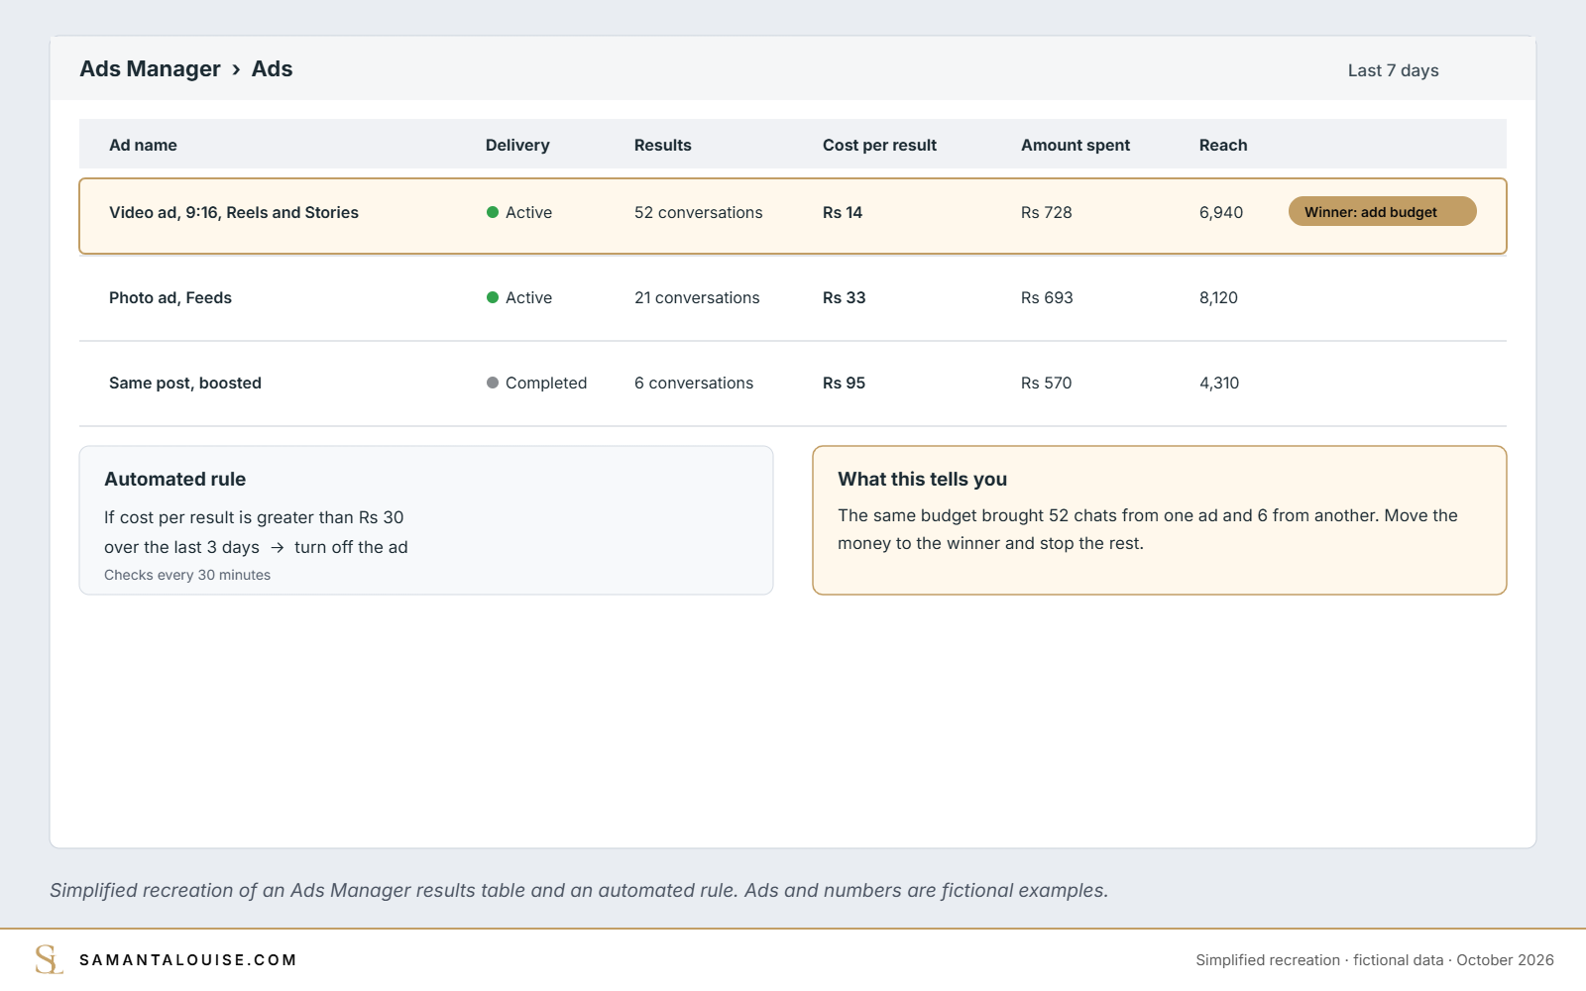Click the turn off the ad rule text
This screenshot has width=1586, height=991.
click(351, 548)
